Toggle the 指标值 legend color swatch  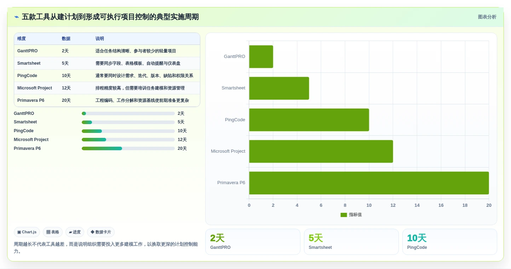(344, 215)
